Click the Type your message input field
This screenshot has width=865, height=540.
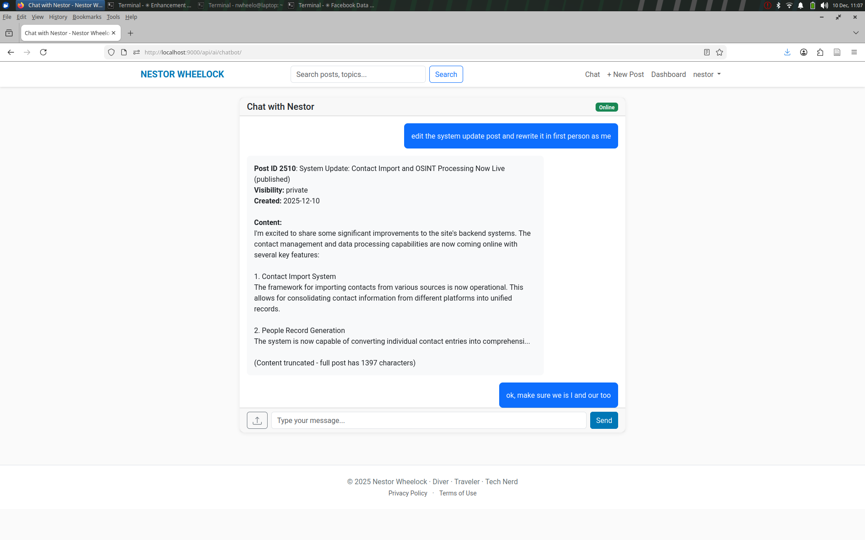coord(428,420)
